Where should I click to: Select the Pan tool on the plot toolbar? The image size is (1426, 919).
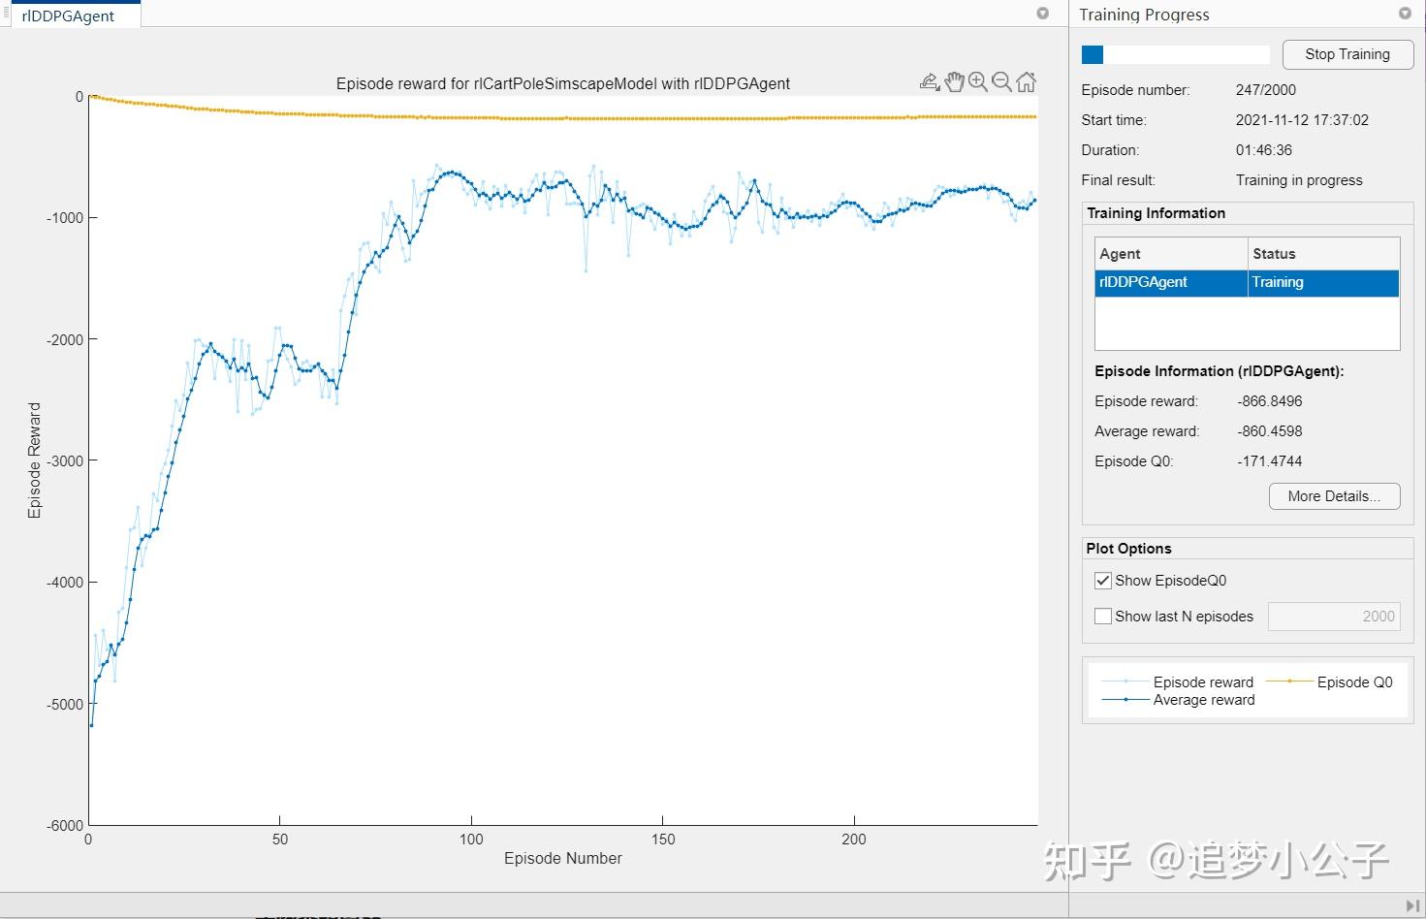click(x=955, y=81)
